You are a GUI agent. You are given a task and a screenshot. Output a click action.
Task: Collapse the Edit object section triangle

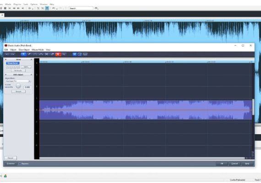pos(5,75)
